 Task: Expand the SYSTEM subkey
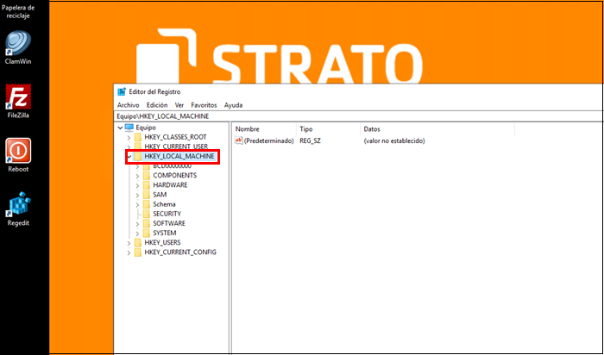137,234
